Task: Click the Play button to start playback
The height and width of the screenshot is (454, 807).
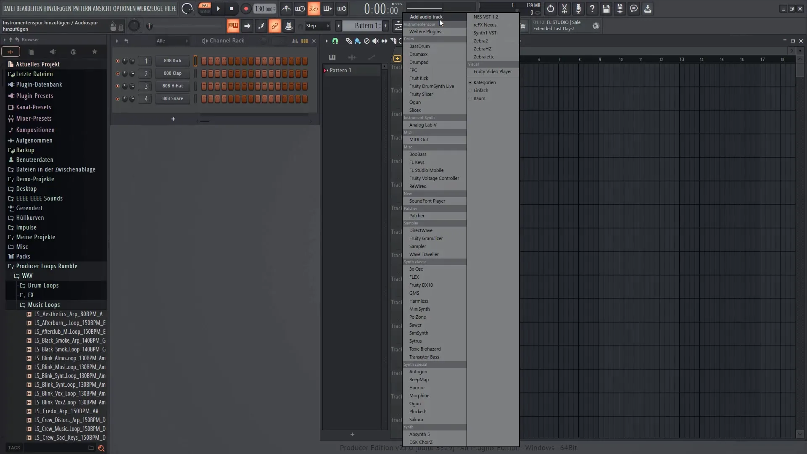Action: pyautogui.click(x=218, y=8)
